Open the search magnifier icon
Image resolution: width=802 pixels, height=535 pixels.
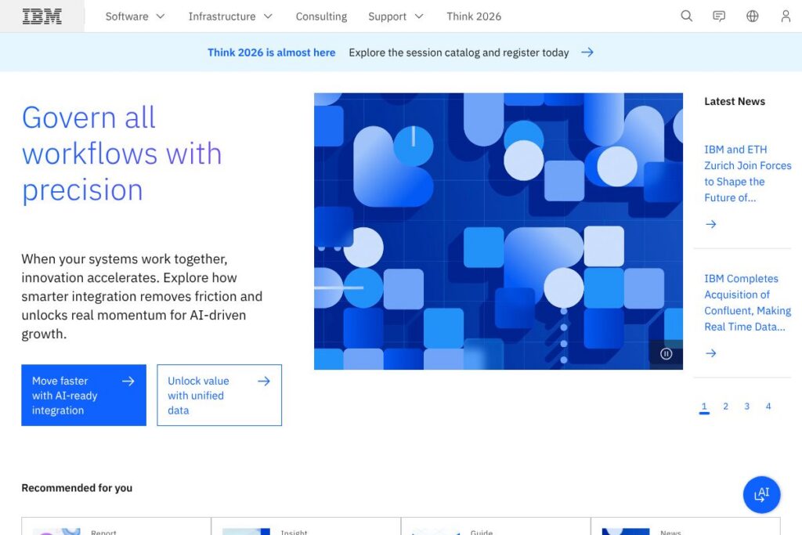tap(687, 16)
